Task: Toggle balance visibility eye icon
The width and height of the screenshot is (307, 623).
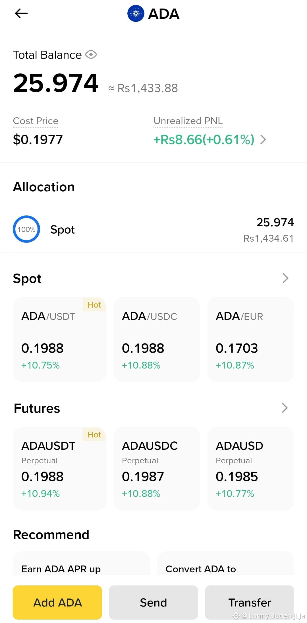Action: (x=91, y=54)
